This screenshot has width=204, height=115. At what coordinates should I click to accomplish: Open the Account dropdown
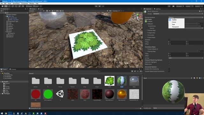[180, 6]
